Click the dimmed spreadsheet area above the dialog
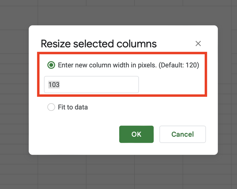Screen dimensions: 237x189 tap(118, 13)
